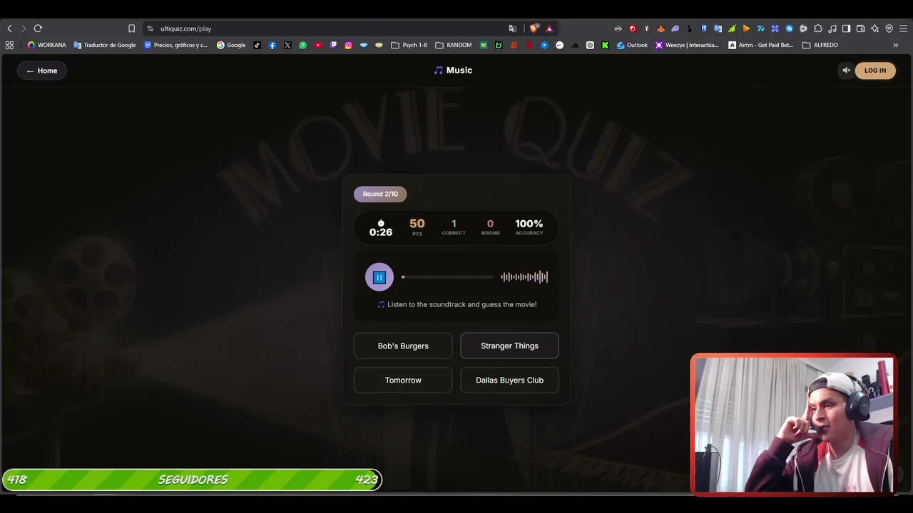This screenshot has height=513, width=913.
Task: Open the Adidas bookmark icon
Action: point(575,45)
